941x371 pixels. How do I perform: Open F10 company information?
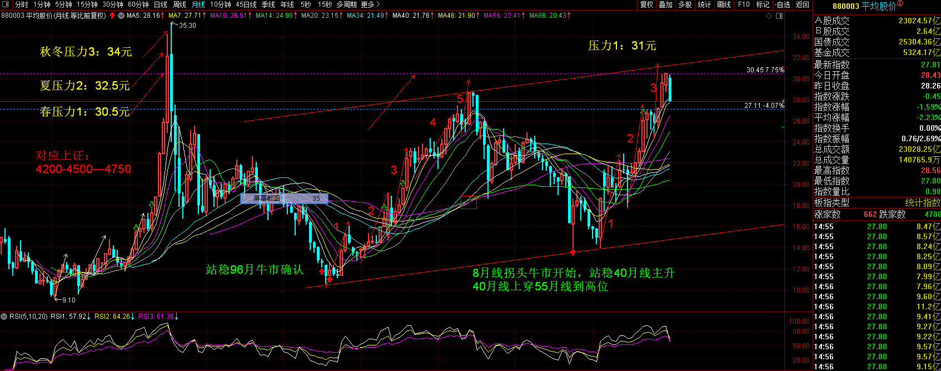(744, 4)
